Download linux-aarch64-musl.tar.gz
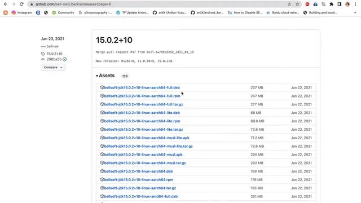 coord(145,163)
